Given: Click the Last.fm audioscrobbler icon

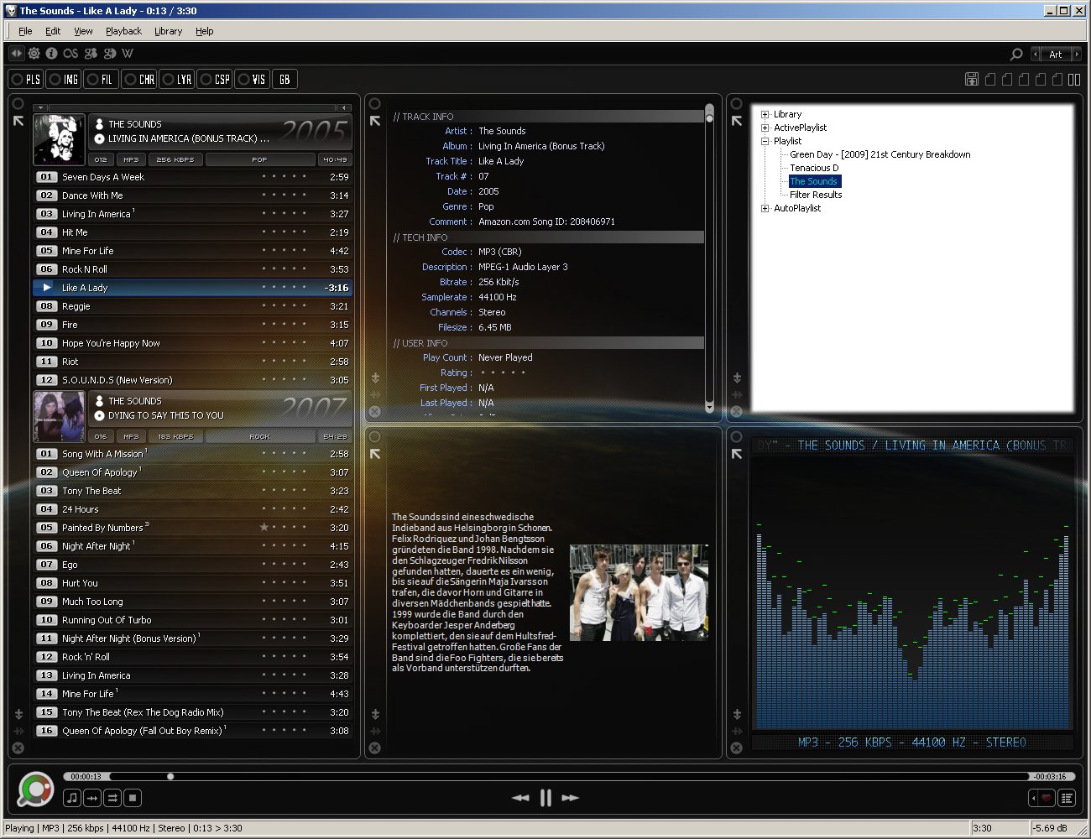Looking at the screenshot, I should coord(71,53).
